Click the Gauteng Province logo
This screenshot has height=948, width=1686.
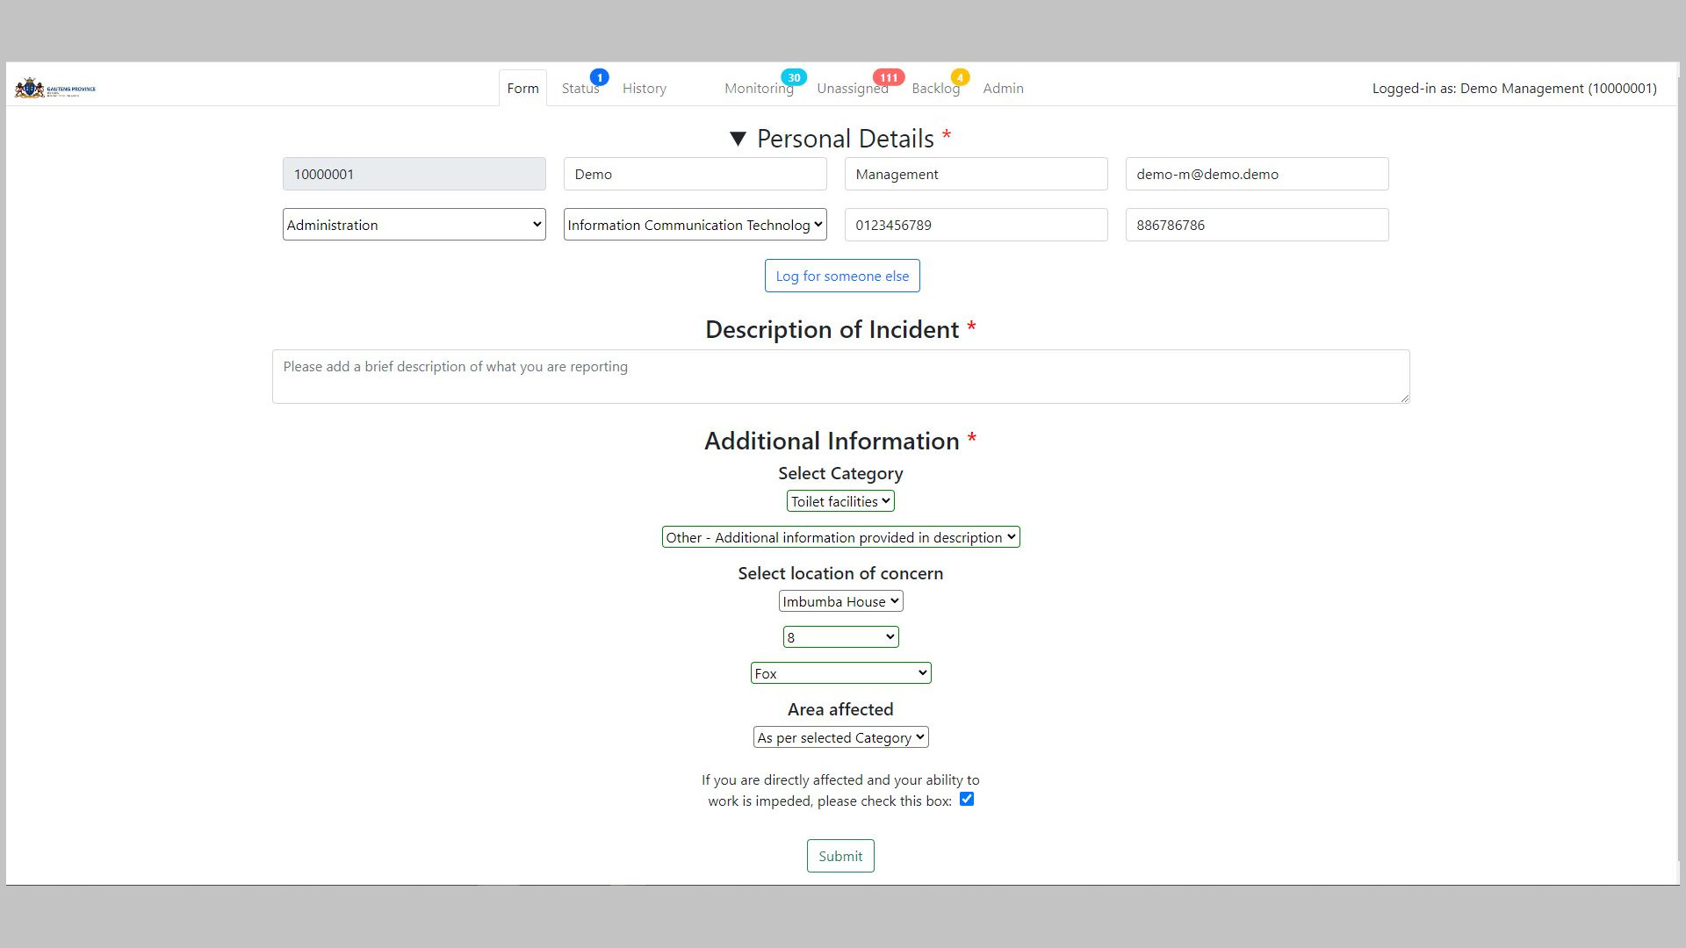click(x=54, y=89)
